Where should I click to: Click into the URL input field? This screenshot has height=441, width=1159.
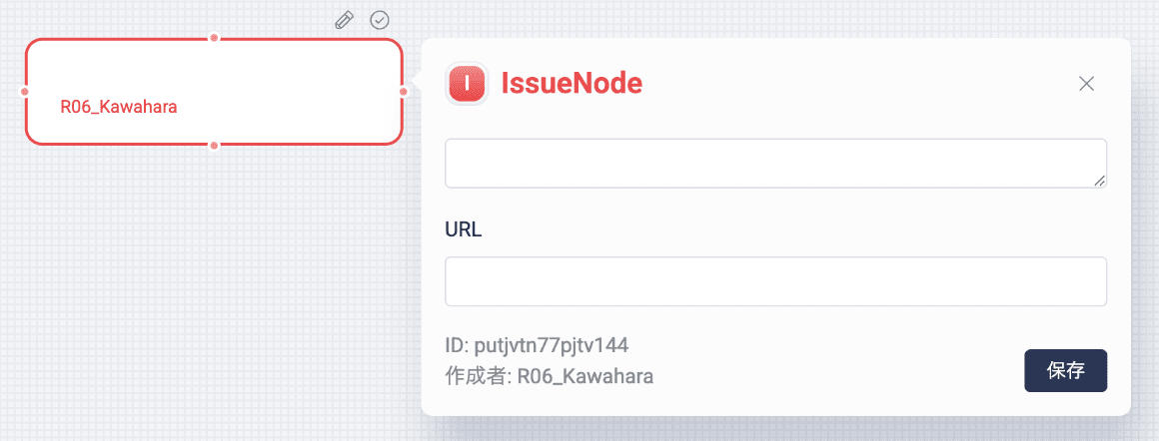click(775, 281)
